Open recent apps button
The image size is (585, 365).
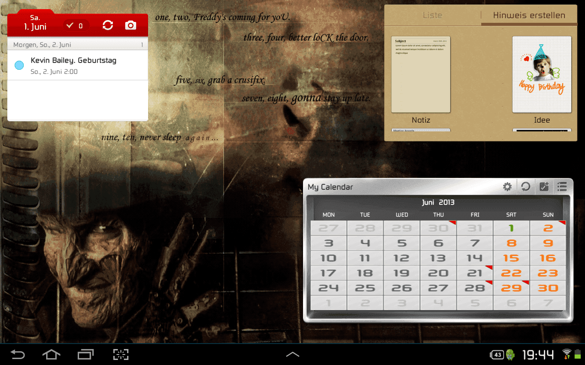85,355
